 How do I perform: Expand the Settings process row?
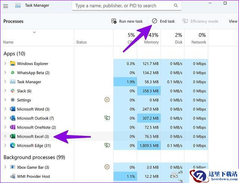click(x=5, y=100)
